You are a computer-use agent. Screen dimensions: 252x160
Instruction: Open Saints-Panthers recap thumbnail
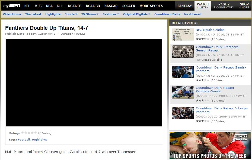click(183, 72)
